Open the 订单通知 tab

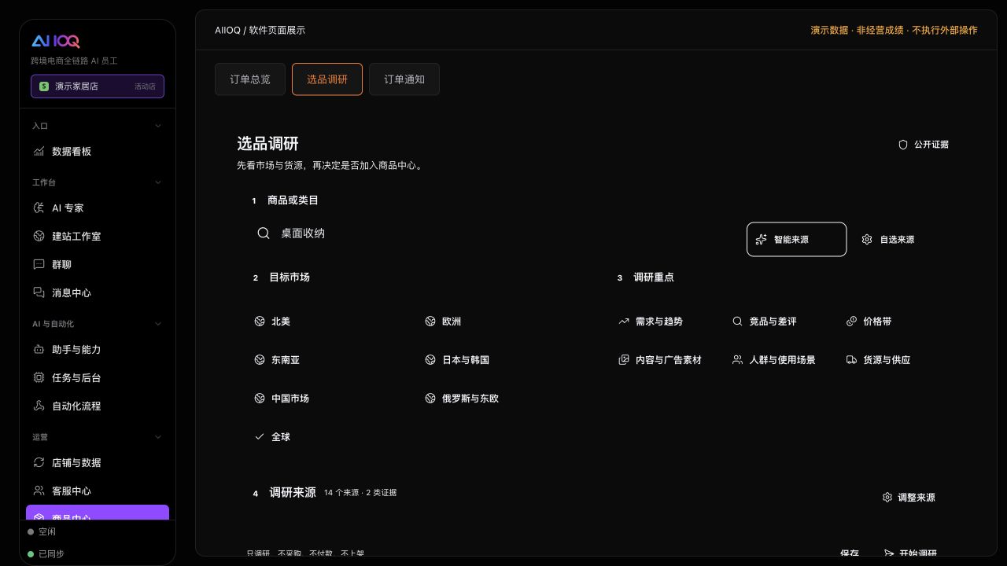pyautogui.click(x=404, y=79)
